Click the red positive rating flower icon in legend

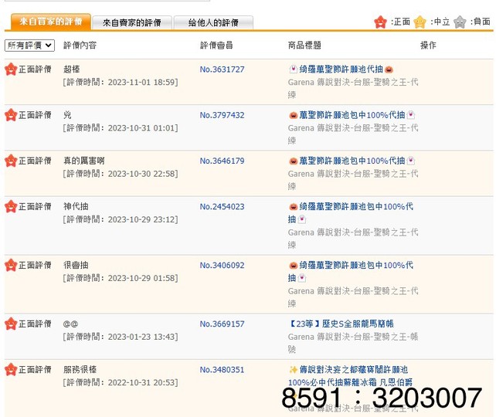tap(381, 22)
